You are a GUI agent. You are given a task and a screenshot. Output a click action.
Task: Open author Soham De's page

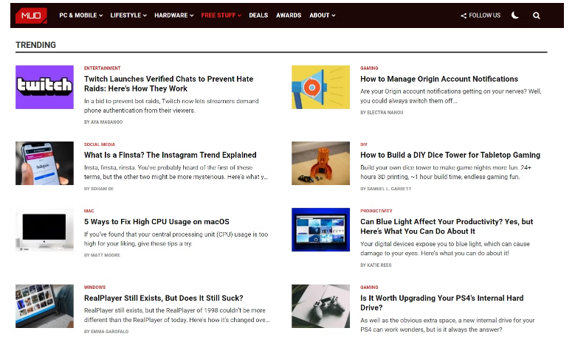point(102,189)
